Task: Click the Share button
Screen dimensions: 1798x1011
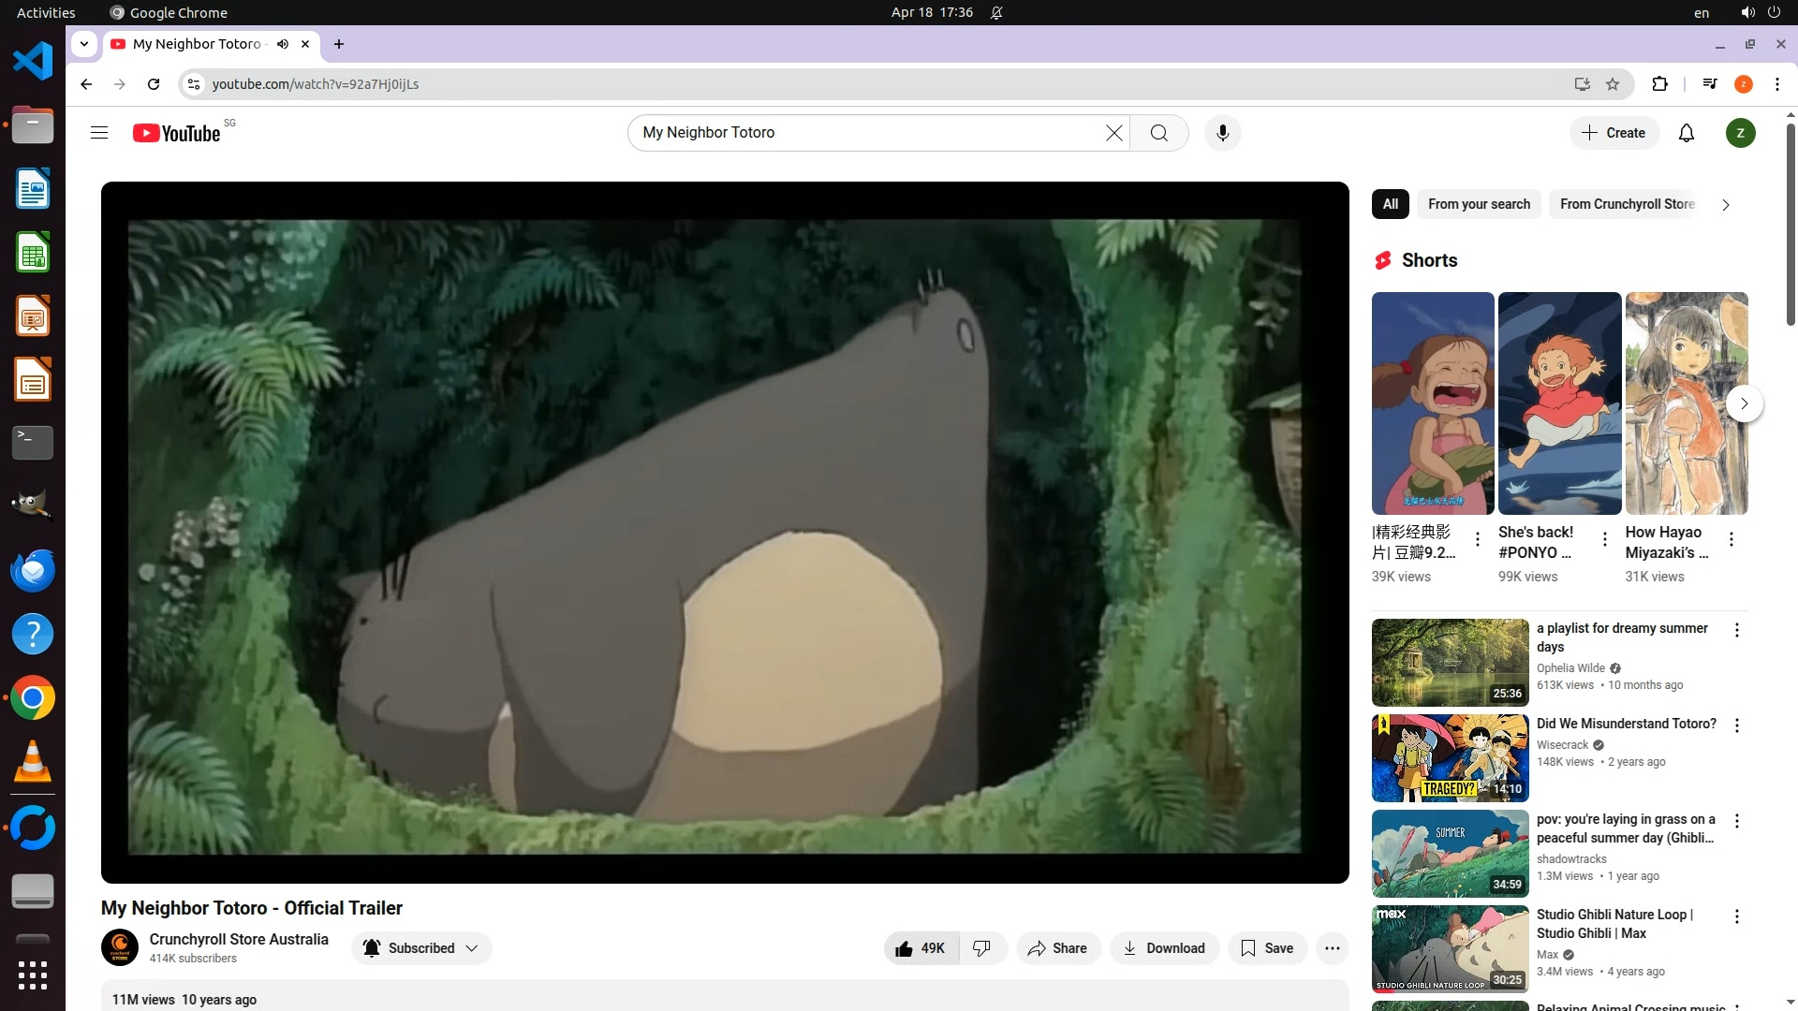Action: point(1057,948)
